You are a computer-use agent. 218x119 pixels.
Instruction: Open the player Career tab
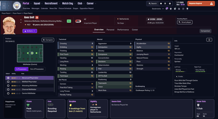coord(135,30)
